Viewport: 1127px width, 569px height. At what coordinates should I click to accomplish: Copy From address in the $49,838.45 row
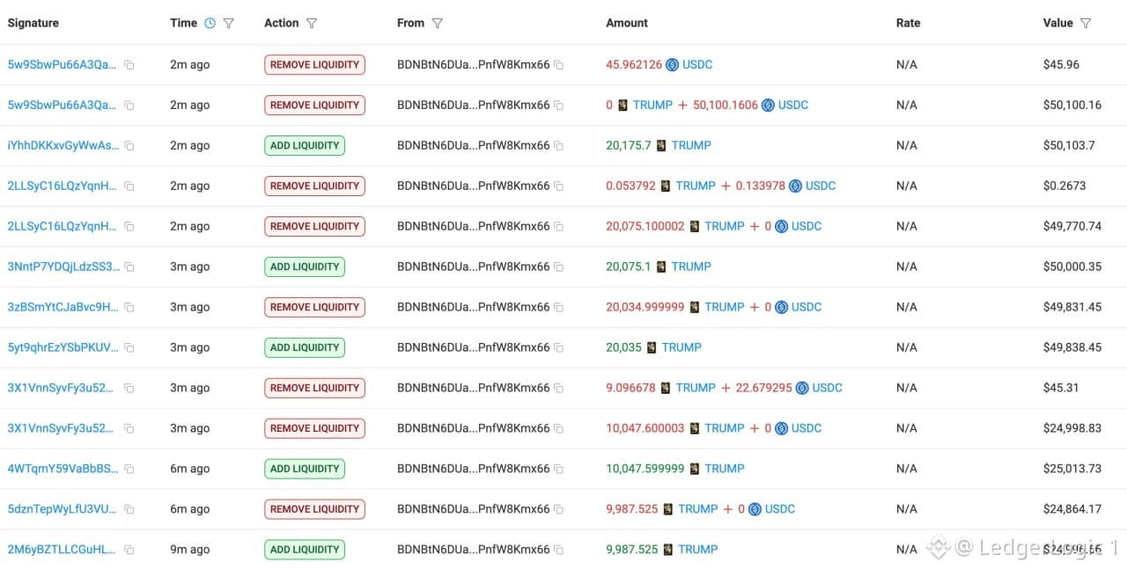pos(559,348)
